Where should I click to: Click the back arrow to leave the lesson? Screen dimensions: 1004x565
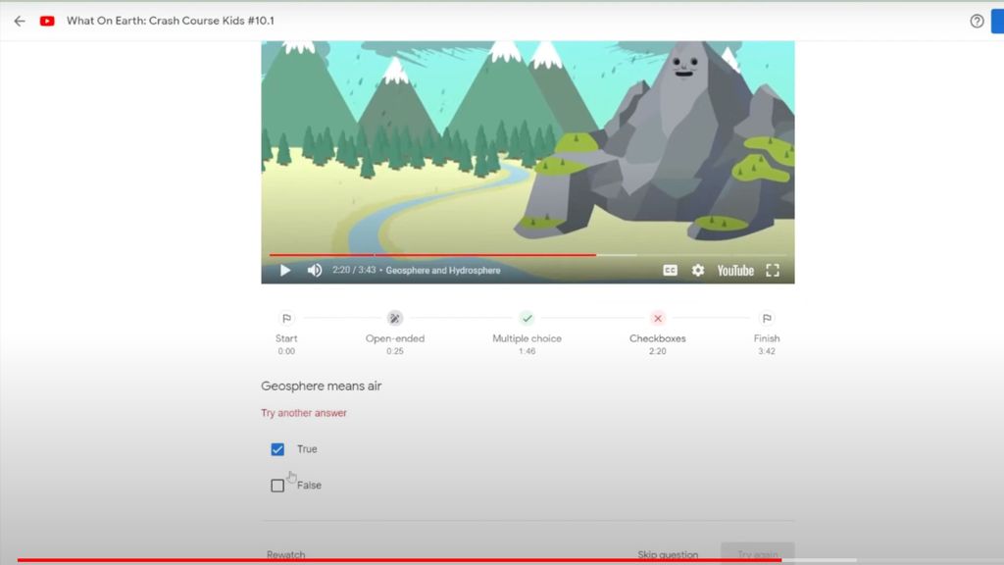pyautogui.click(x=18, y=20)
